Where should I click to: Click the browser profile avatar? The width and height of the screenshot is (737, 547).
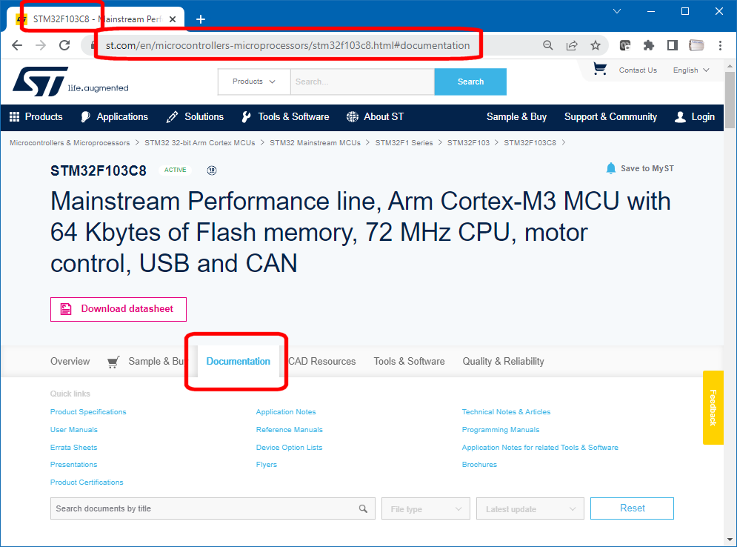(x=696, y=45)
